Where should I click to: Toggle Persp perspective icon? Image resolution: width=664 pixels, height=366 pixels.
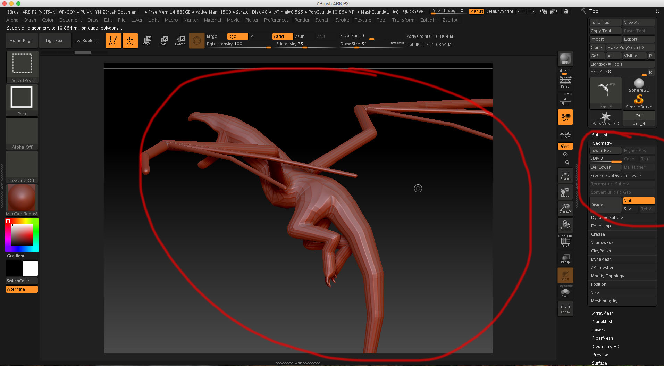click(x=565, y=82)
